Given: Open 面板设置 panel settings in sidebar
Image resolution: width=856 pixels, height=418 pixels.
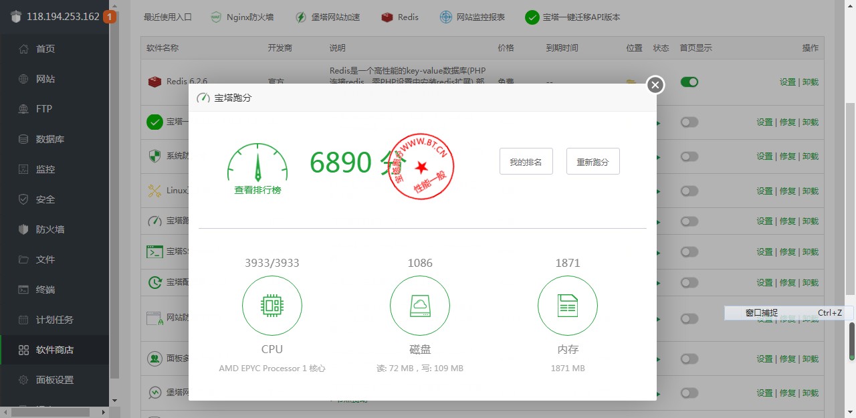Looking at the screenshot, I should click(54, 380).
